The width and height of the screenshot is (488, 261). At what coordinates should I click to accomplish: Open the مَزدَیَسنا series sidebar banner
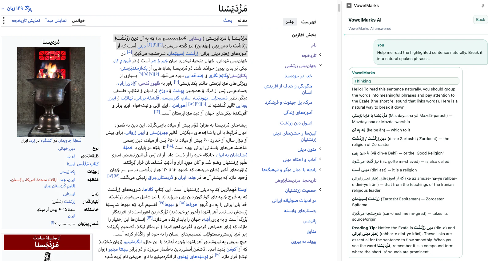point(47,242)
